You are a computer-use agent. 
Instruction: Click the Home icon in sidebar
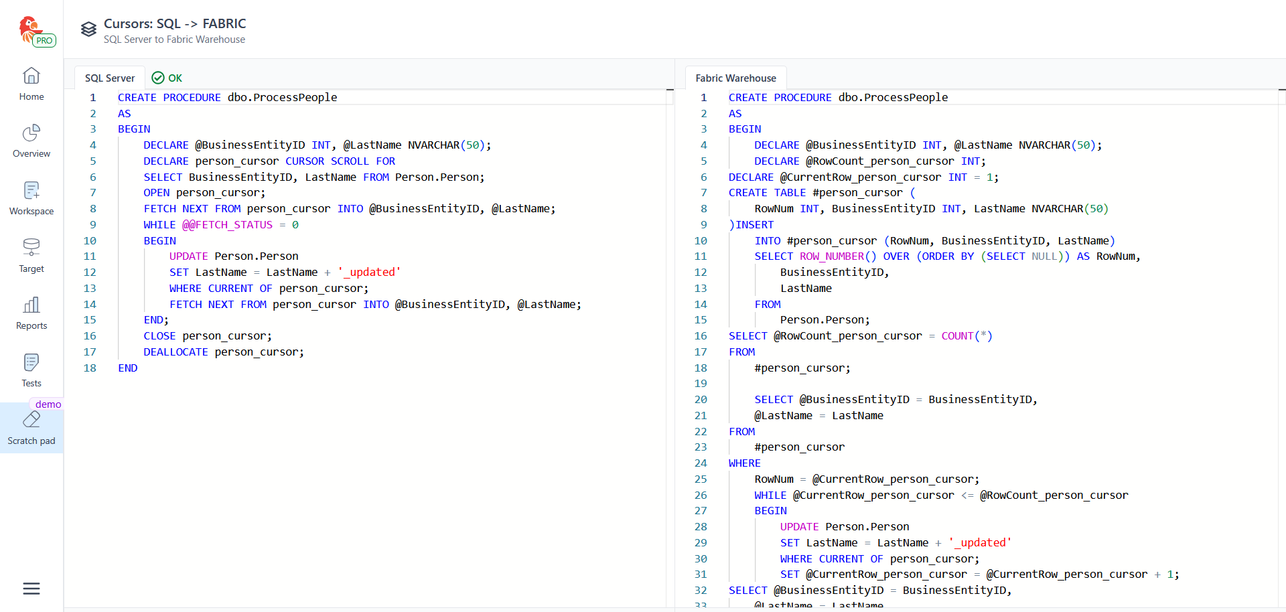tap(31, 76)
